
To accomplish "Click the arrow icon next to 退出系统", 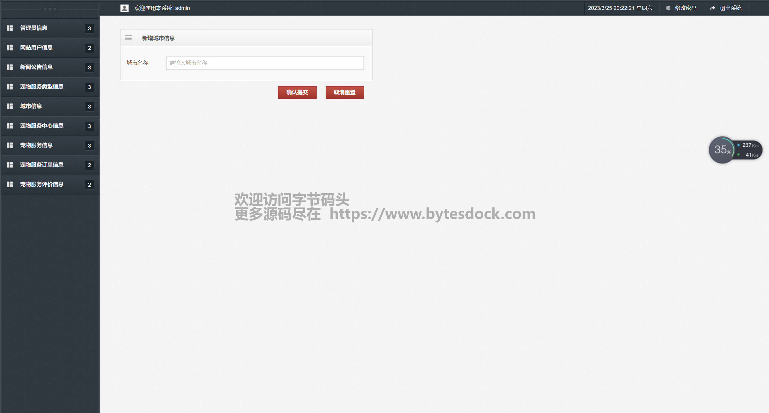I will 713,8.
